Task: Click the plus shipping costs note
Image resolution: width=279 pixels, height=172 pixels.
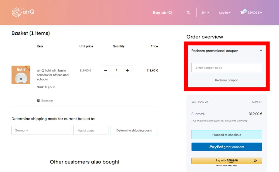Action: (x=219, y=121)
